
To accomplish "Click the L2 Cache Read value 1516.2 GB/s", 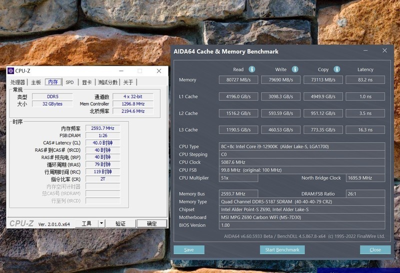I will [238, 113].
